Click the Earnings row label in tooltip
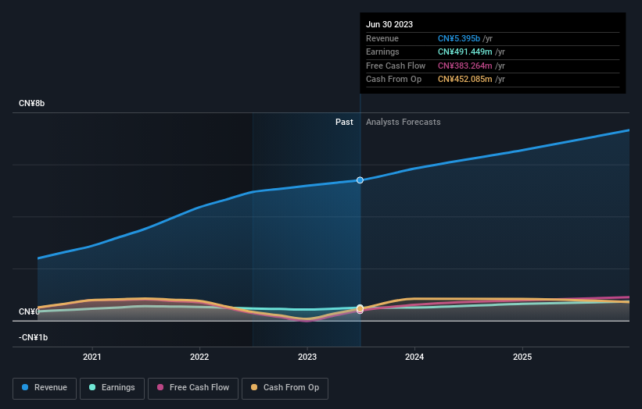The image size is (642, 409). point(382,52)
